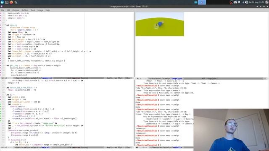The width and height of the screenshot is (269, 151).
Task: Open the Edit menu
Action: (x=8, y=10)
